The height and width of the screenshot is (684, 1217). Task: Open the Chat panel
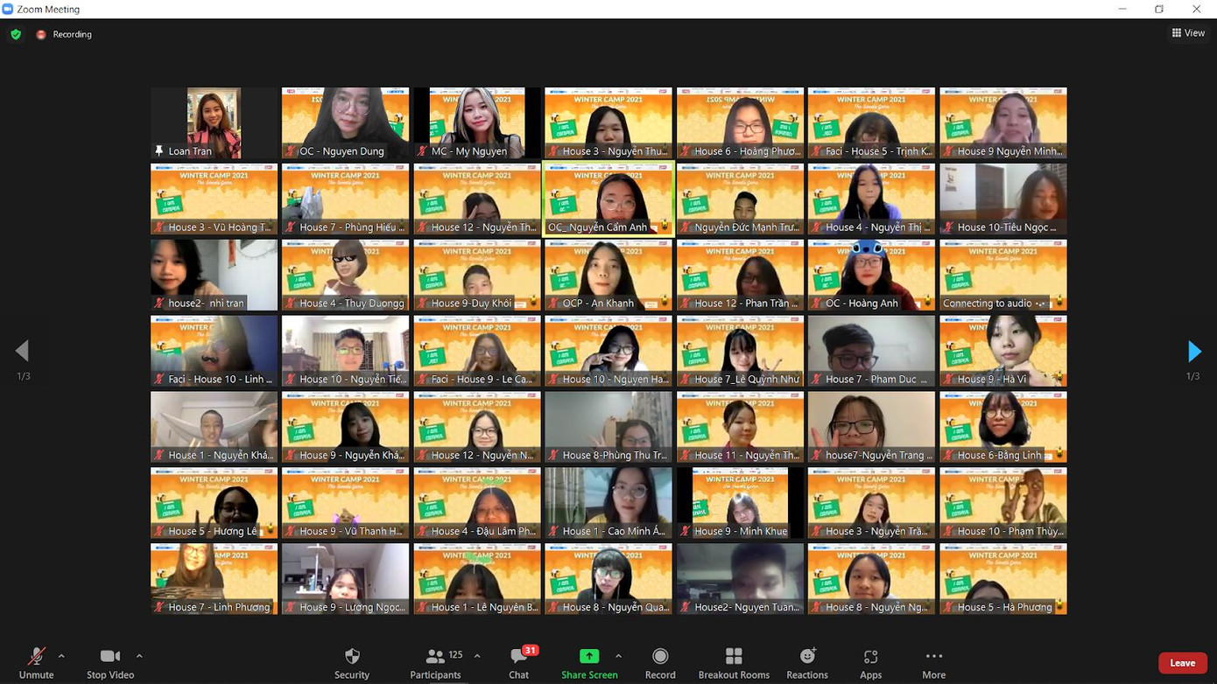tap(518, 663)
